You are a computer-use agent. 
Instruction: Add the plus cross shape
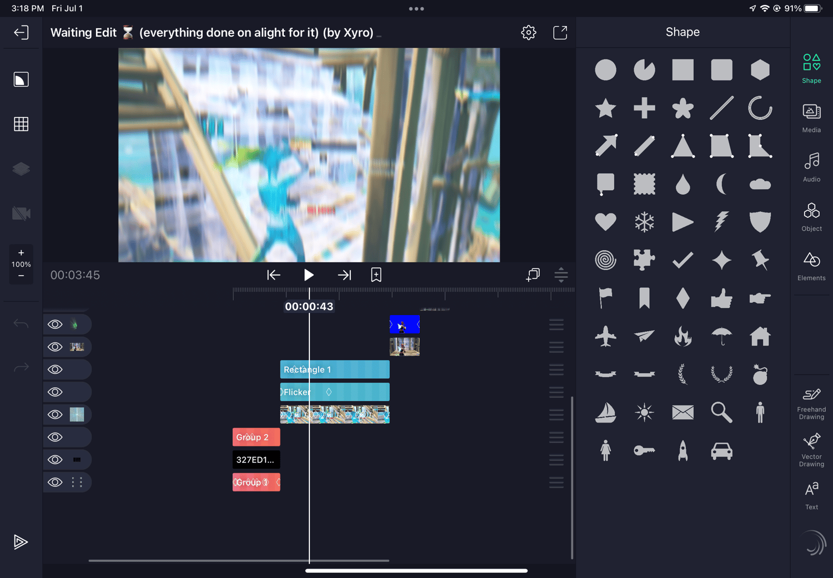[644, 108]
